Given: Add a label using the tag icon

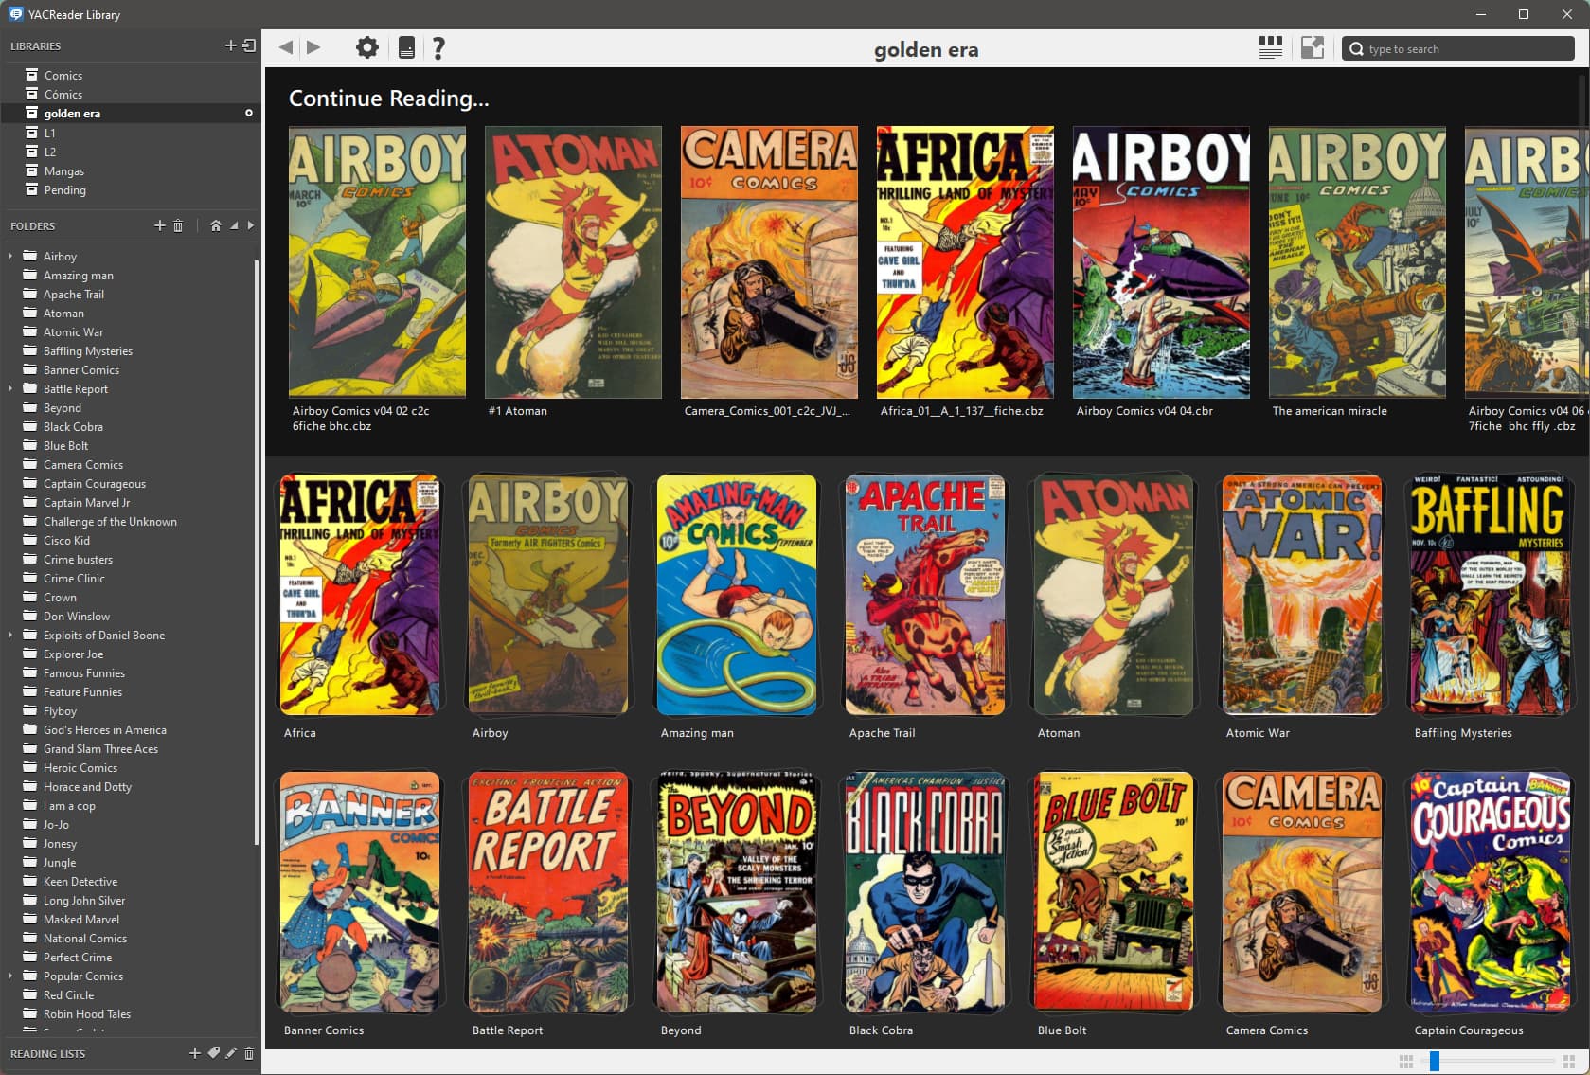Looking at the screenshot, I should (x=214, y=1052).
